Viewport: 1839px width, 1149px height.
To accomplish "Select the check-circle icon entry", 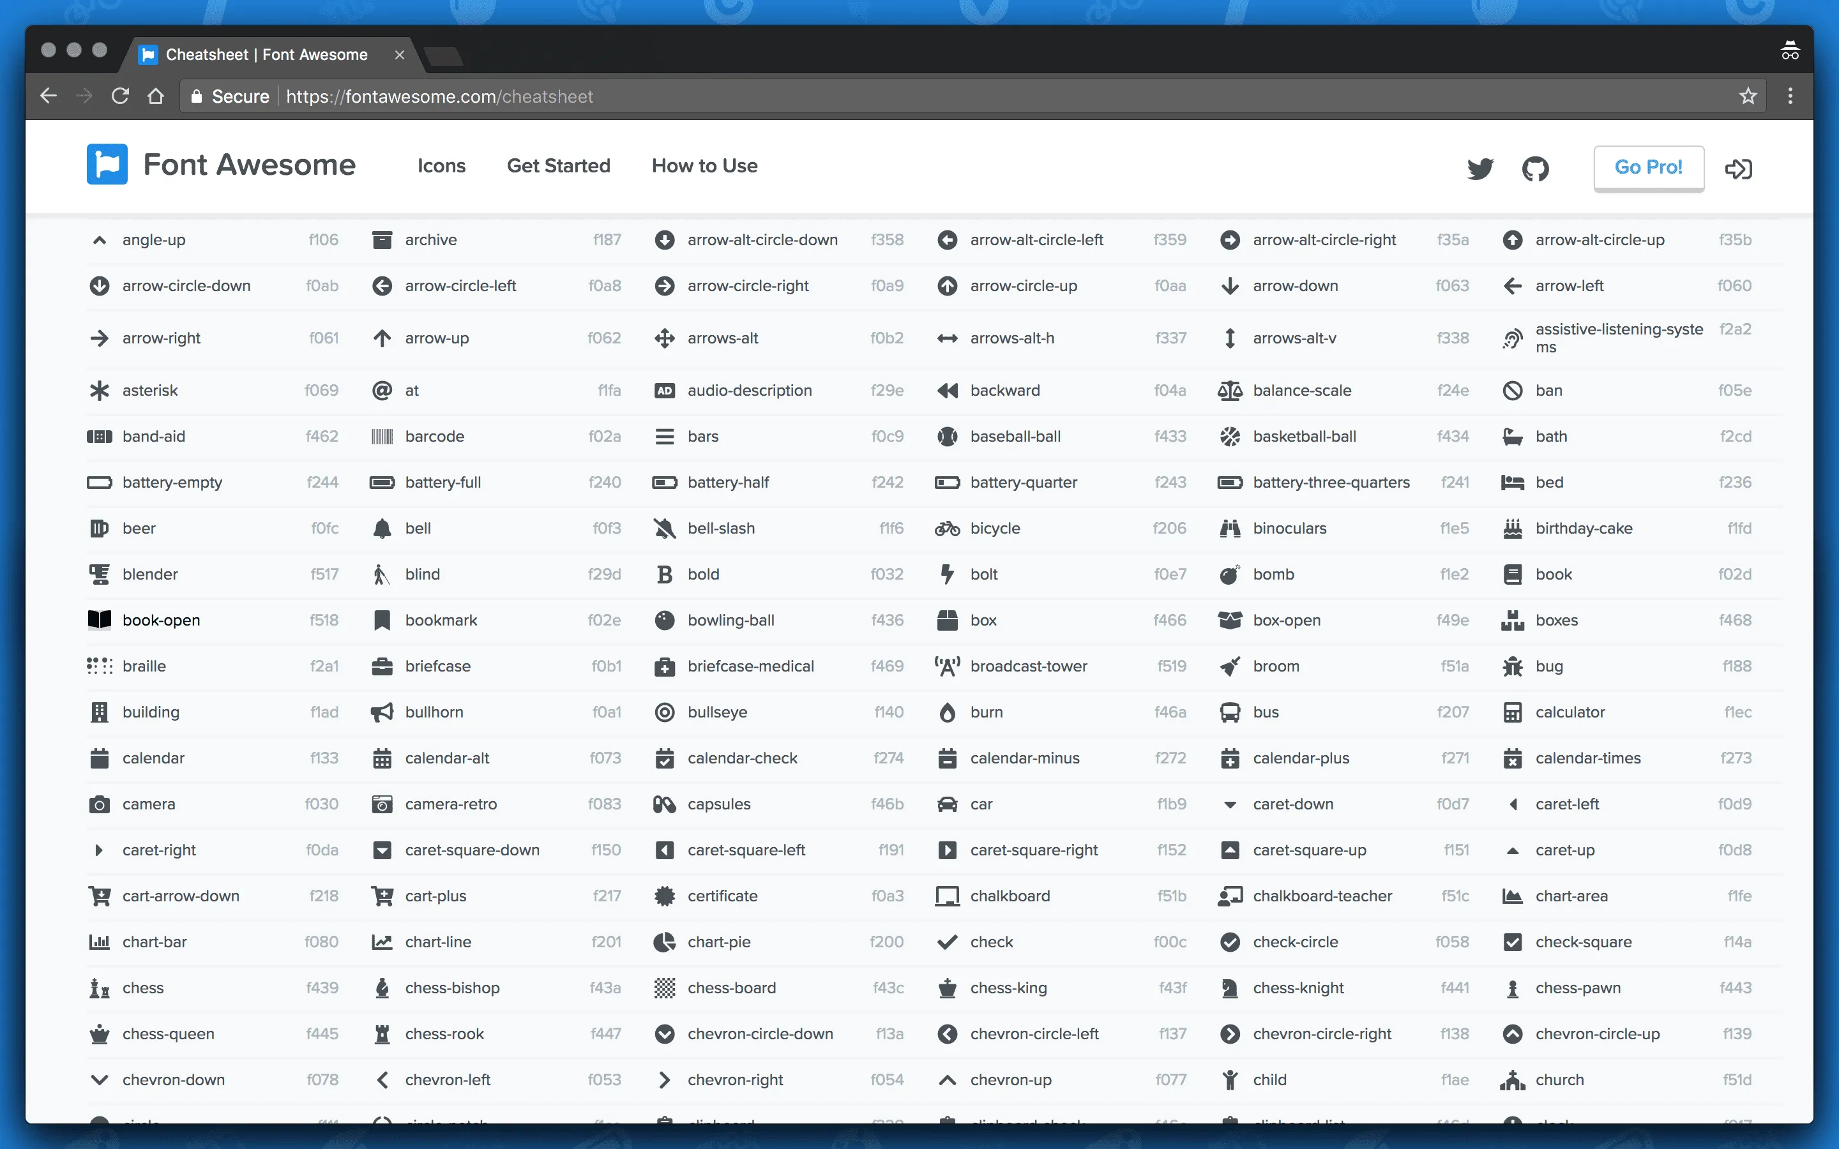I will pyautogui.click(x=1230, y=942).
